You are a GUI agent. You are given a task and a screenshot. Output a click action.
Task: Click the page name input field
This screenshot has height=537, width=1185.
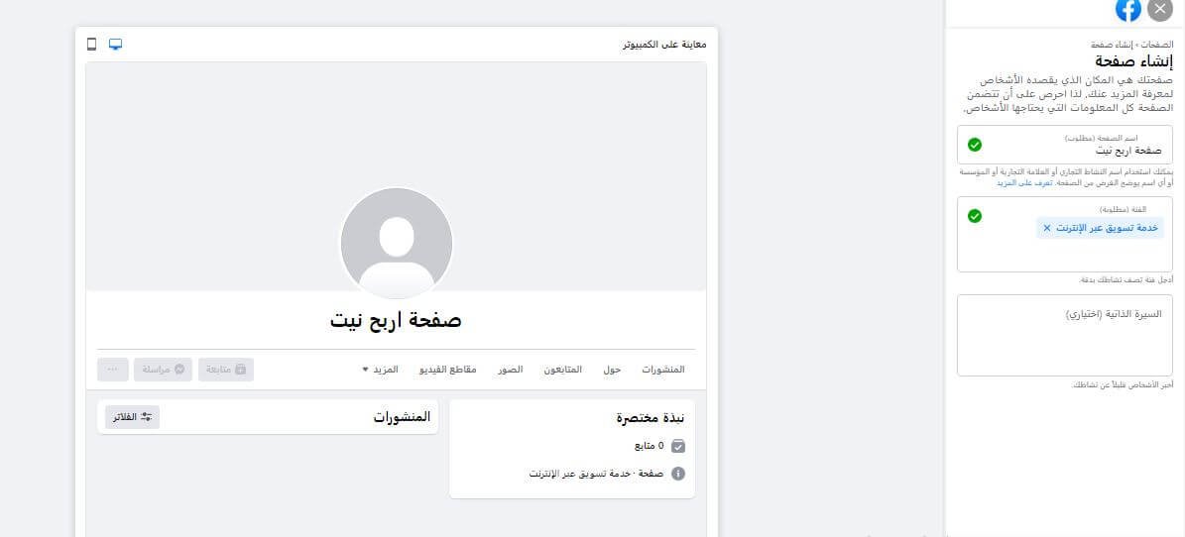tap(1065, 145)
